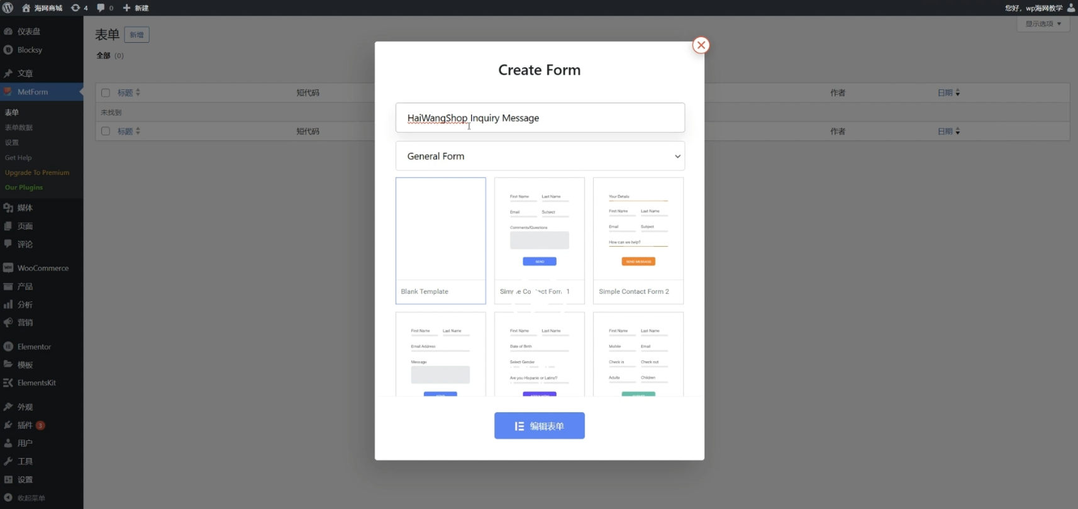Sort by 日期 in the footer row
The image size is (1078, 509).
(x=948, y=131)
